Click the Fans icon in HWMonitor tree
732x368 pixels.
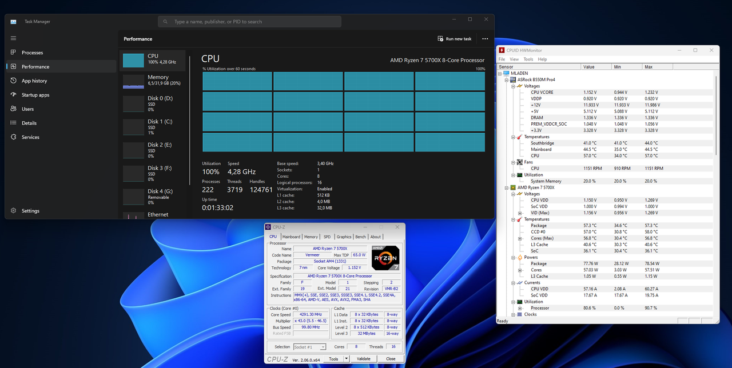click(x=520, y=162)
